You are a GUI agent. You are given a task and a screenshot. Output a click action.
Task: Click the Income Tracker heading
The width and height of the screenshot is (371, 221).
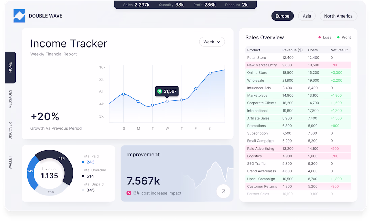[x=68, y=43]
